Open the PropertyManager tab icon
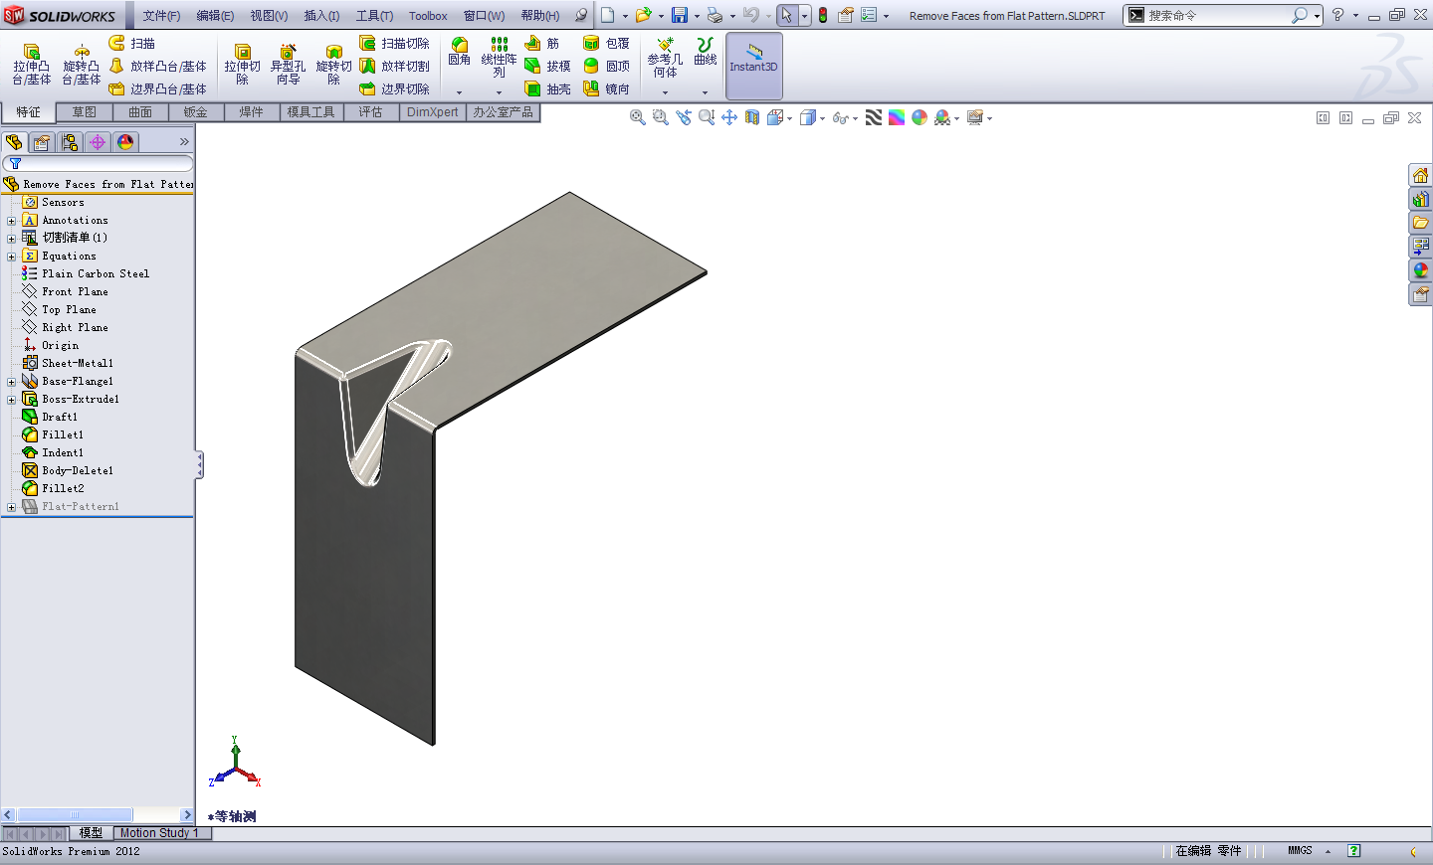The width and height of the screenshot is (1433, 865). [42, 142]
